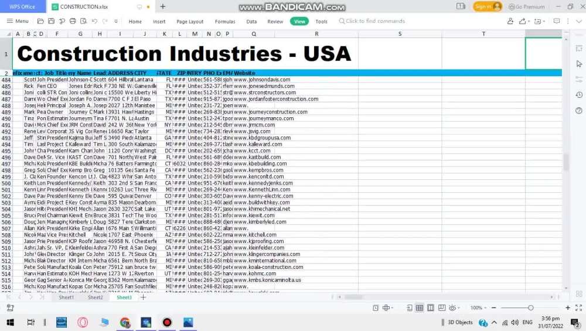The image size is (586, 331).
Task: Click the help question mark icon in sidebar
Action: [x=579, y=111]
